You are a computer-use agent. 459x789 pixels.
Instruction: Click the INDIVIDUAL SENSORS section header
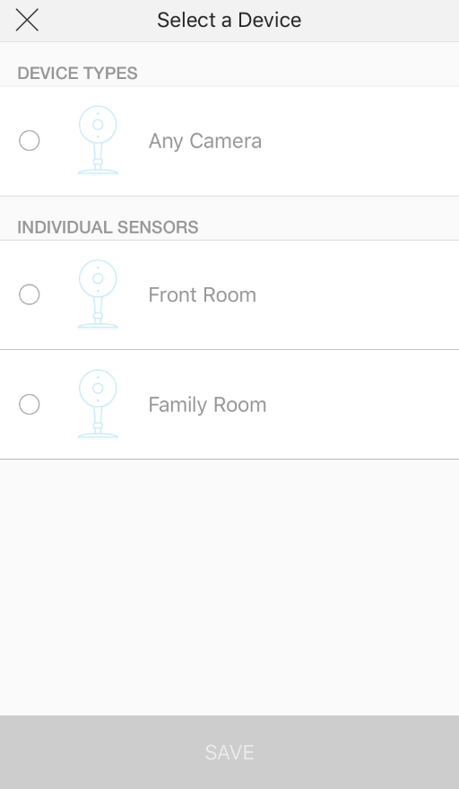[108, 227]
